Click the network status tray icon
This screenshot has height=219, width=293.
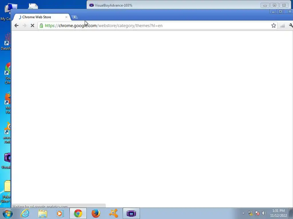(x=250, y=213)
